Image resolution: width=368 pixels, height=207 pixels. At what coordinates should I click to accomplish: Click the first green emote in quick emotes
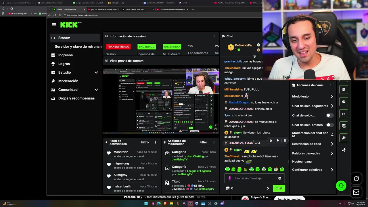(227, 169)
